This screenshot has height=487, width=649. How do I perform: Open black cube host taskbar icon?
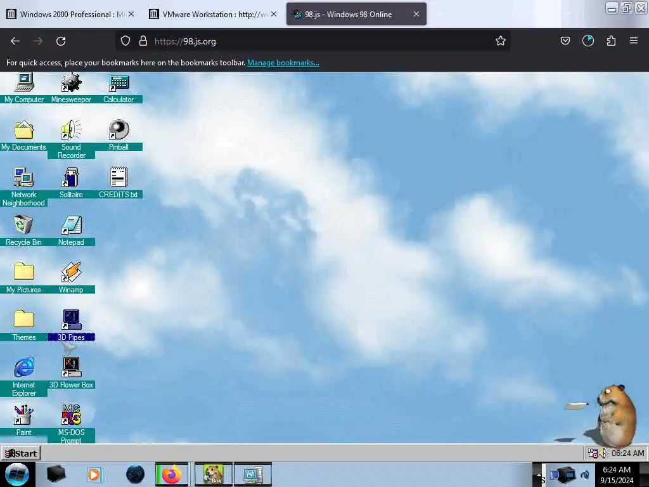56,474
